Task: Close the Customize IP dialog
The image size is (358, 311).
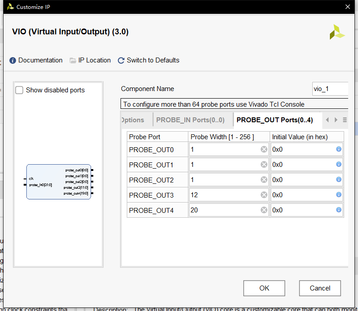Action: (348, 7)
